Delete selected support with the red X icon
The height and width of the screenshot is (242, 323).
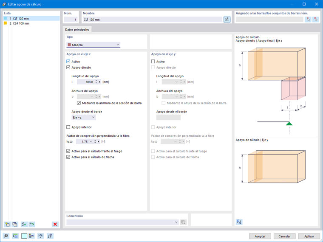click(55, 224)
